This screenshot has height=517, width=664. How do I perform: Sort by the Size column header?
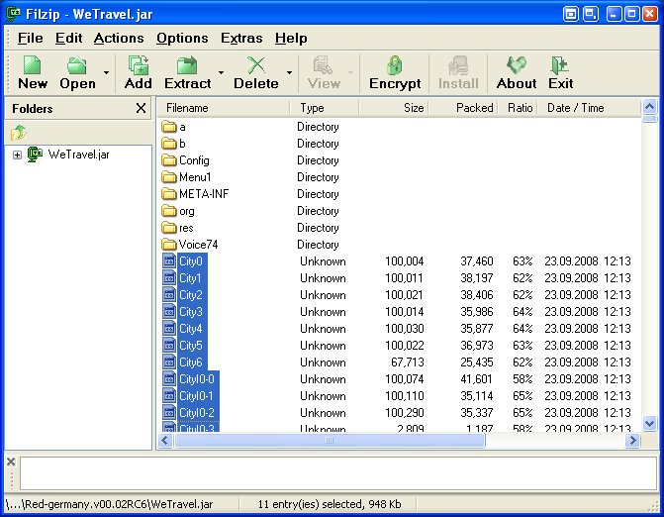394,108
